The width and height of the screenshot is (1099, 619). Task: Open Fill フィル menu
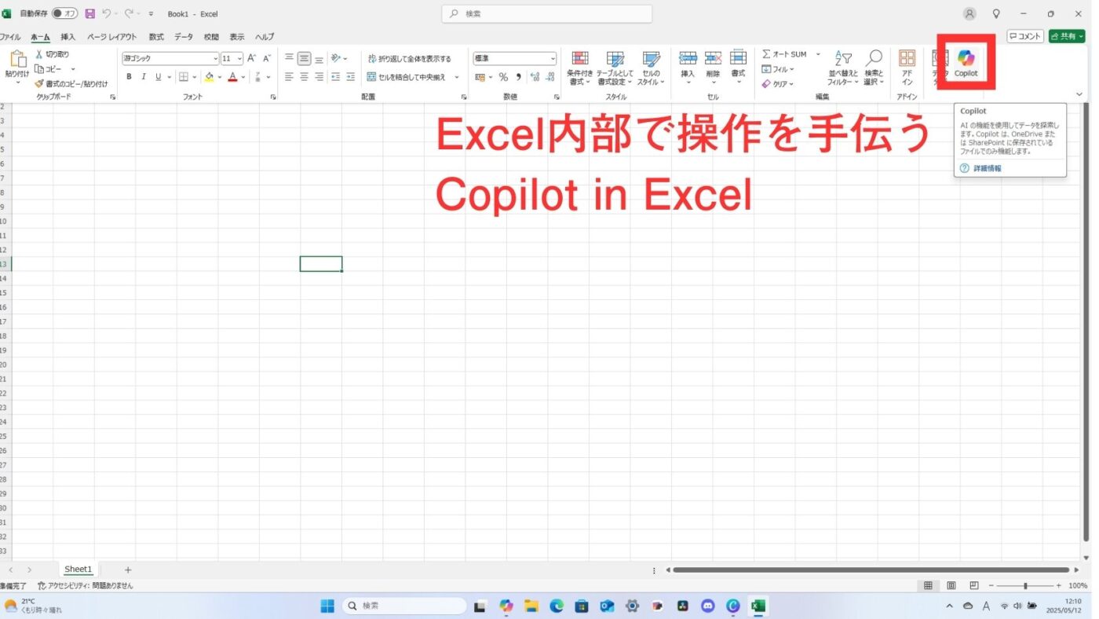[778, 69]
